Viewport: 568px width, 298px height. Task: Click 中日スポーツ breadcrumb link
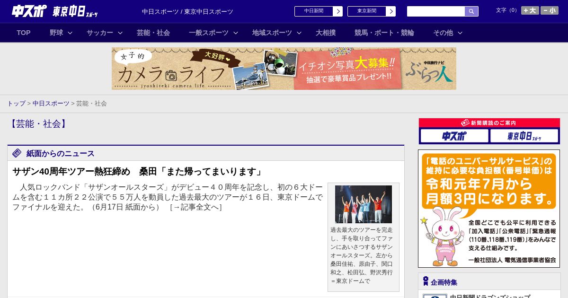(x=51, y=103)
